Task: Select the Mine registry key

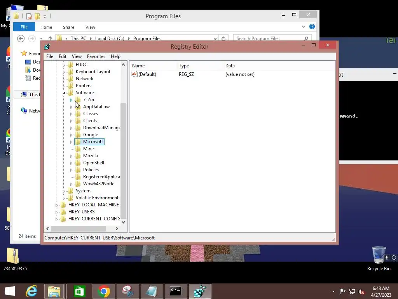Action: coord(88,149)
